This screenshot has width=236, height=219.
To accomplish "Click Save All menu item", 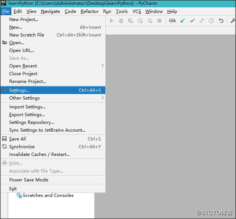I will click(x=53, y=139).
